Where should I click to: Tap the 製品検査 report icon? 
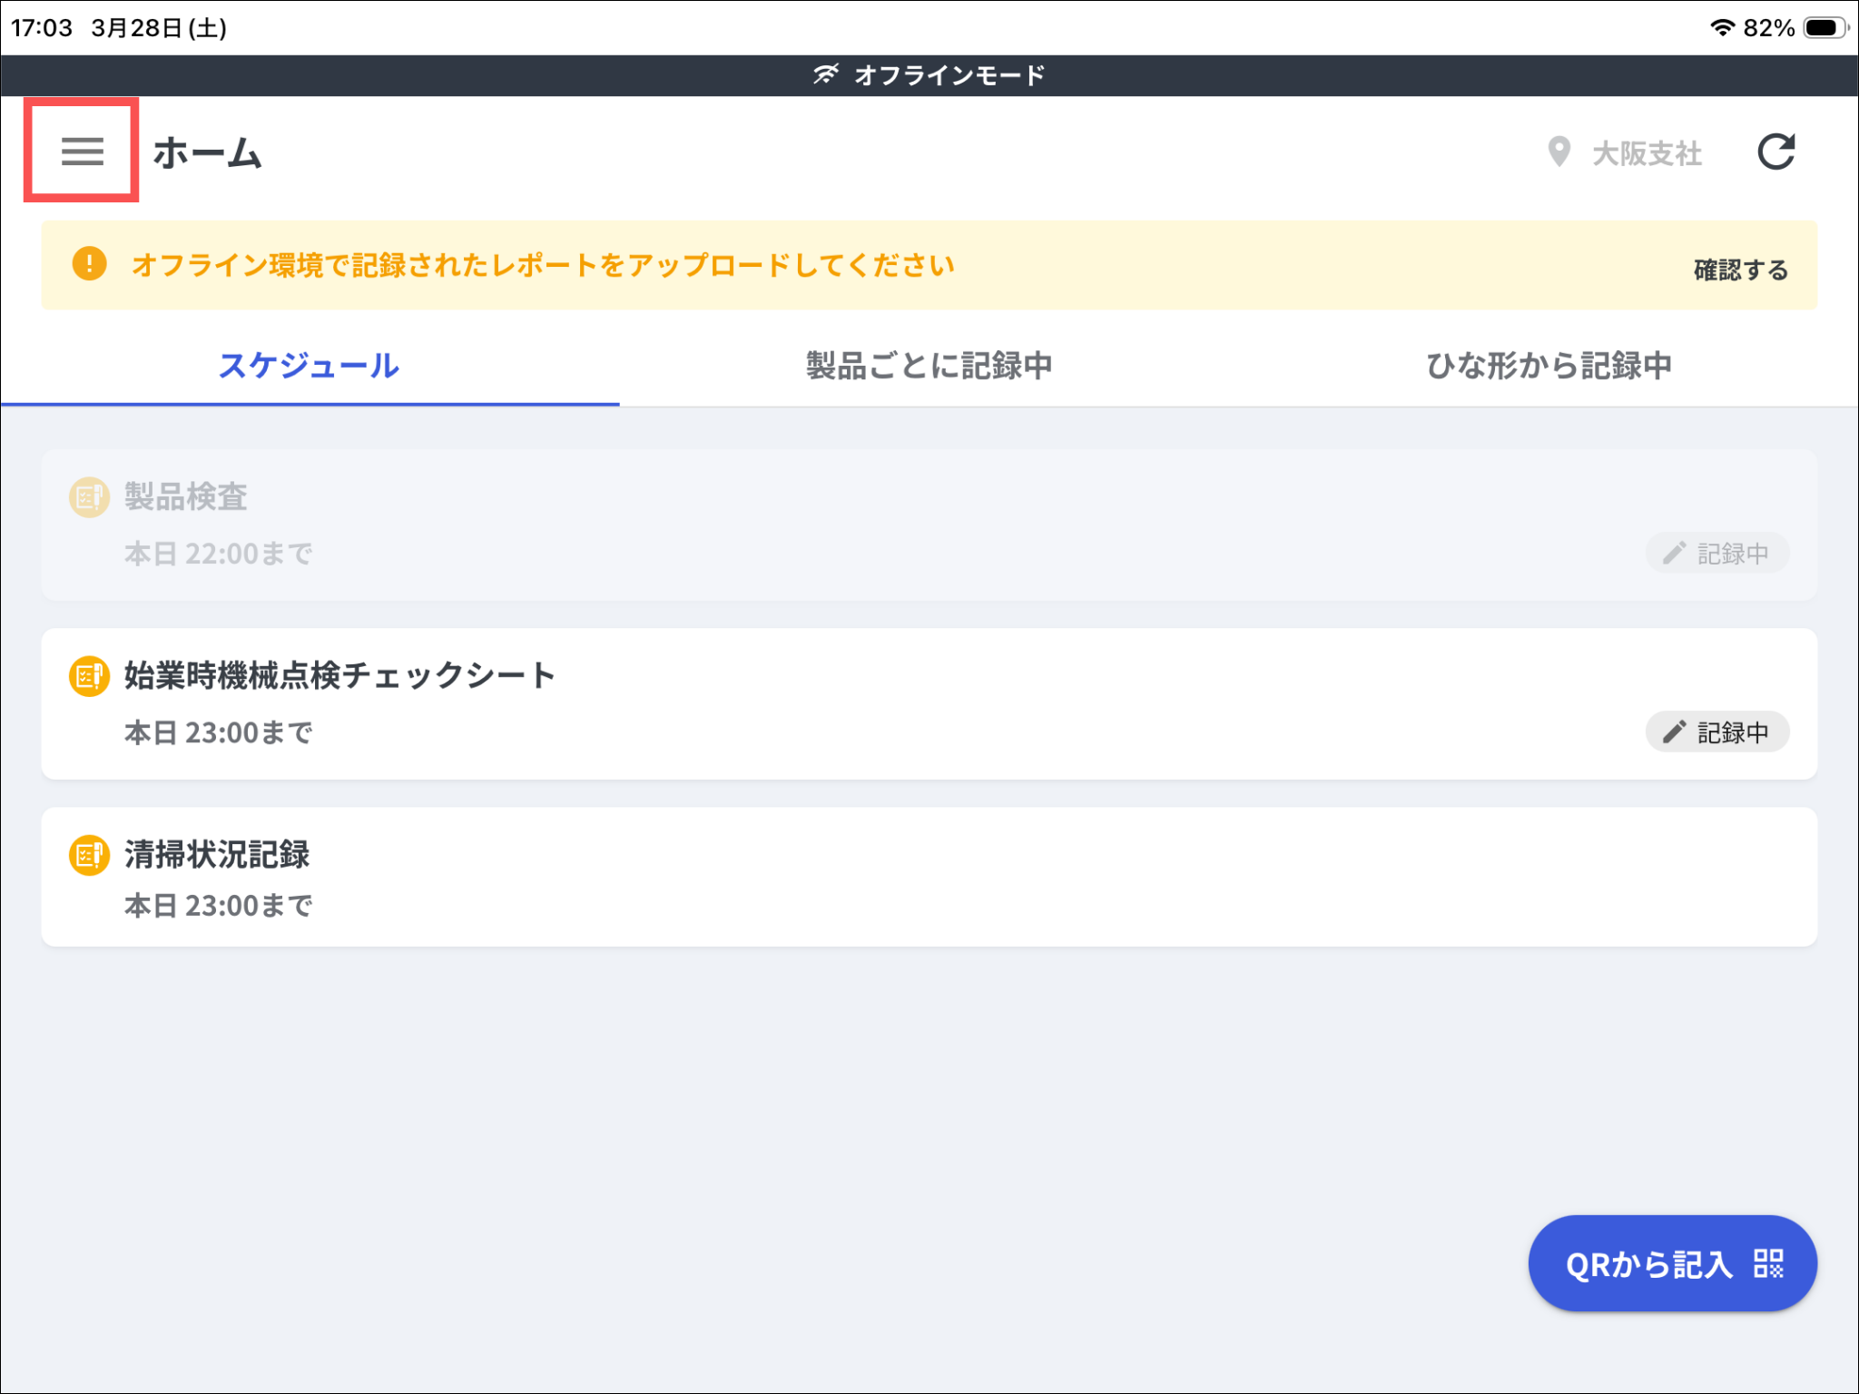[89, 497]
